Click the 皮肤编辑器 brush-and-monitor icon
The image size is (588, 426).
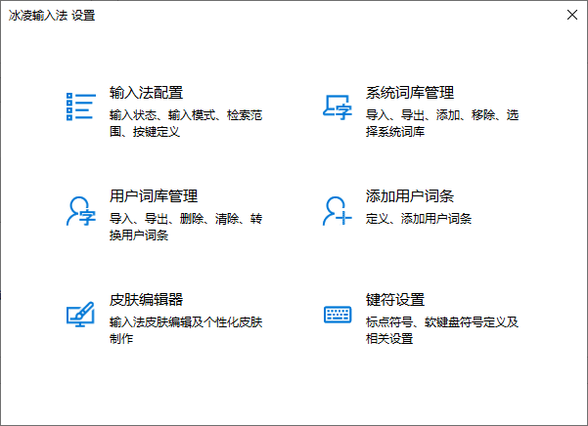point(80,314)
